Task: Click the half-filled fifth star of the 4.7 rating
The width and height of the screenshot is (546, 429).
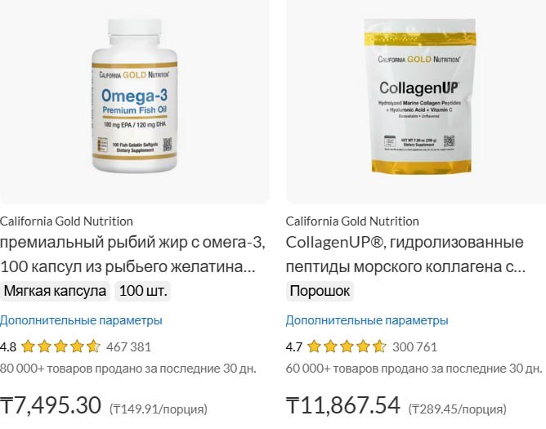Action: (379, 346)
